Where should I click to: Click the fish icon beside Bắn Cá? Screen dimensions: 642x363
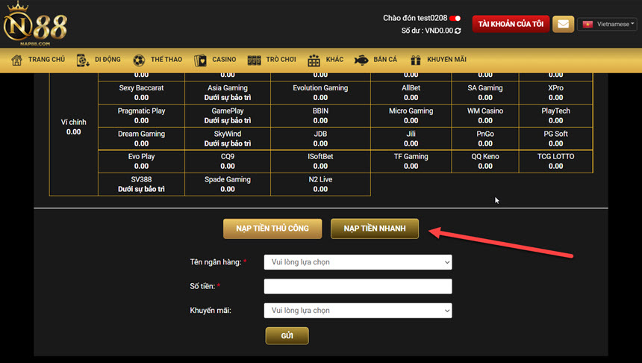point(361,60)
